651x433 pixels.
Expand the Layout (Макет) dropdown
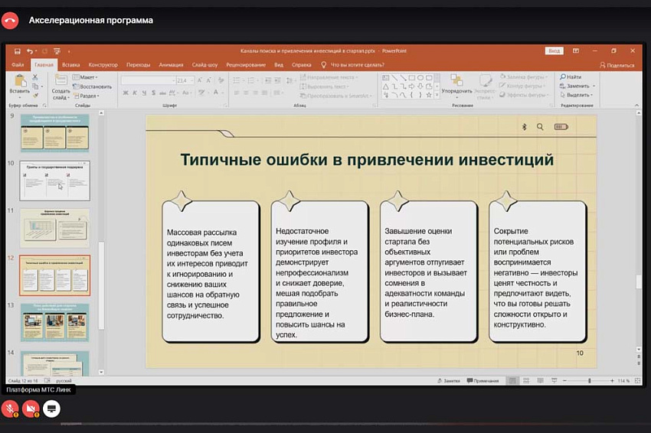click(87, 77)
